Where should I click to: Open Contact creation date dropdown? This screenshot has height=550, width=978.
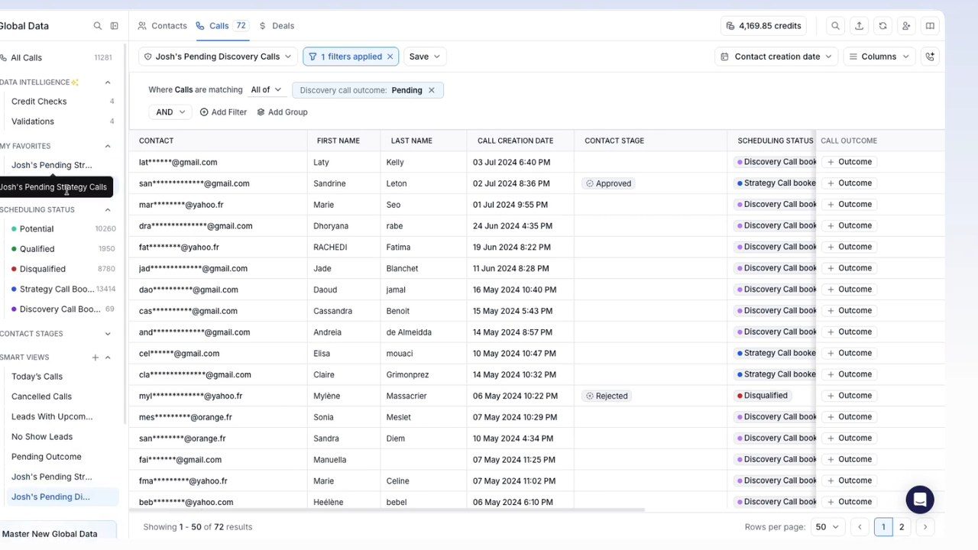[x=776, y=57]
